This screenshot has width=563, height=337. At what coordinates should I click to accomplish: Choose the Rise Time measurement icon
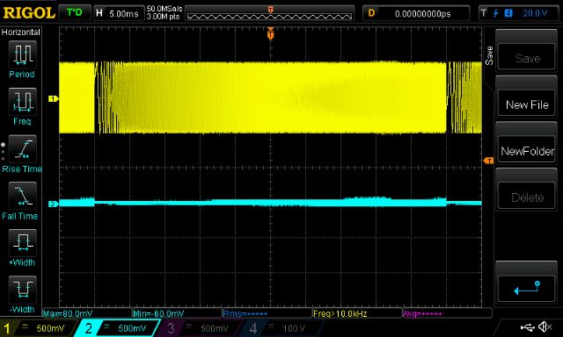pos(22,149)
